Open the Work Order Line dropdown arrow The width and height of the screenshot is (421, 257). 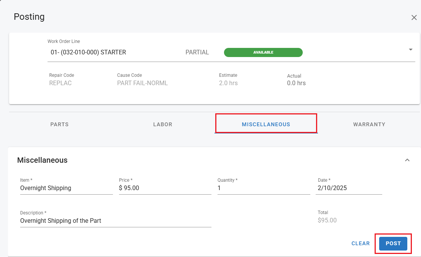click(410, 50)
